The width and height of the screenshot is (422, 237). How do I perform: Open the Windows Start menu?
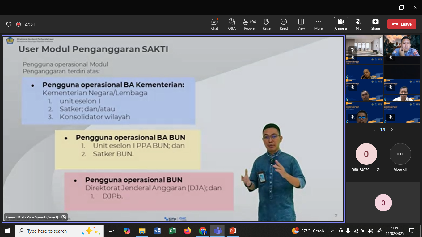coord(7,231)
